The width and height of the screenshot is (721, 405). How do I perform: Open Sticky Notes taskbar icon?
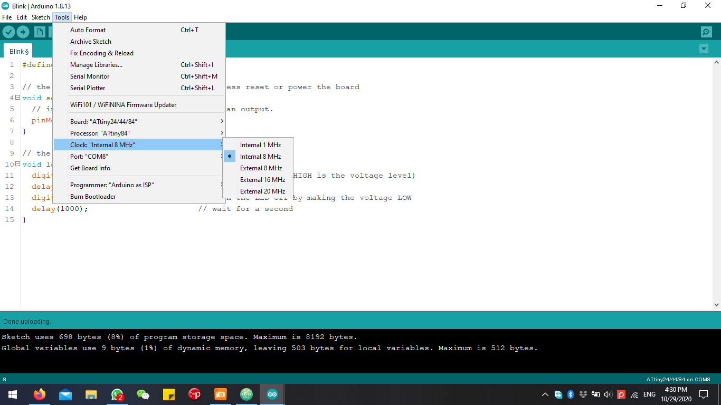[x=169, y=394]
